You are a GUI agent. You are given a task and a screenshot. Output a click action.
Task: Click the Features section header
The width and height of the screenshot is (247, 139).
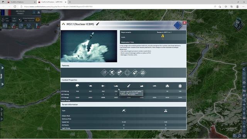pyautogui.click(x=65, y=66)
